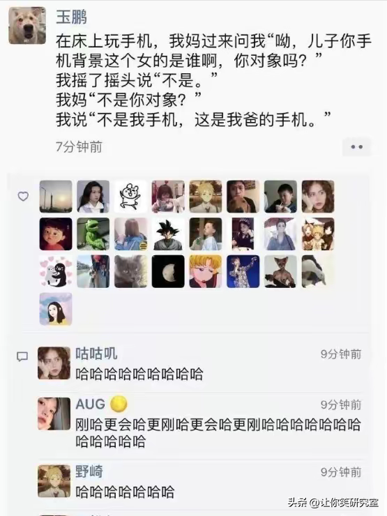Open the penguin hearts avatar in likes
This screenshot has width=387, height=516.
(x=56, y=271)
